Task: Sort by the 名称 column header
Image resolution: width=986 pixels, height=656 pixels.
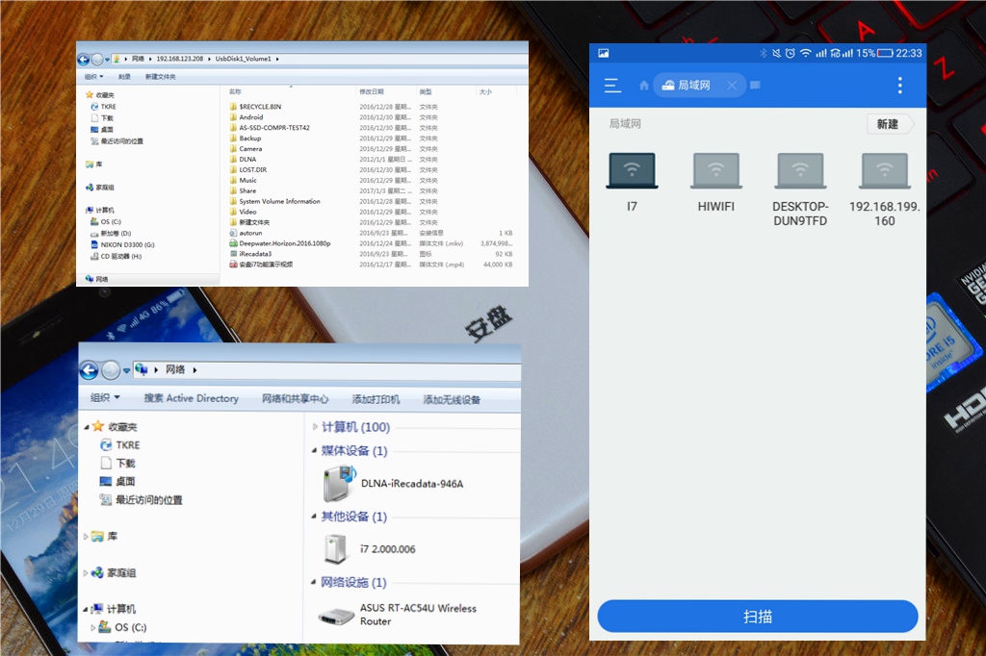Action: [235, 91]
